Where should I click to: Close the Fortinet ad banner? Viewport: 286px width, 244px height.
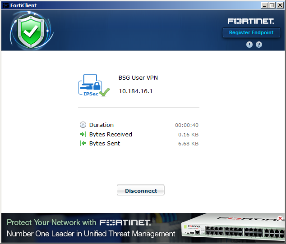point(280,218)
